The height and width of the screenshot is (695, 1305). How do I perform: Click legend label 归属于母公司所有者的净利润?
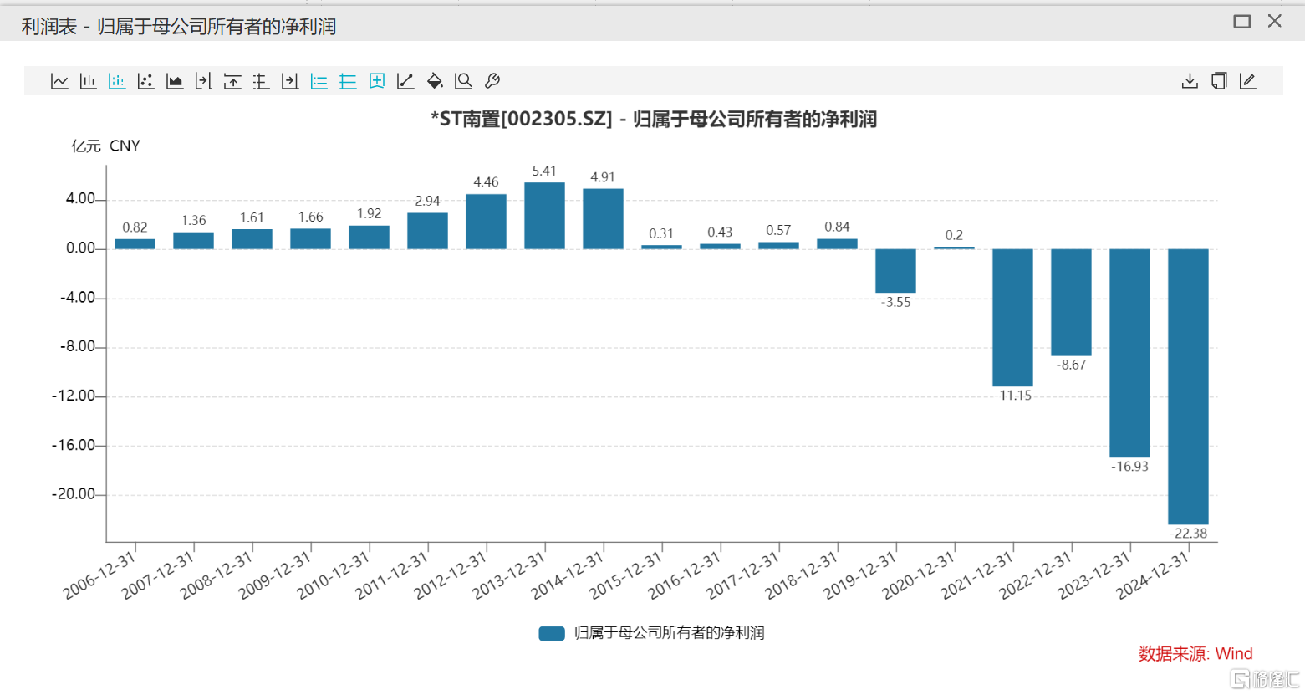[x=669, y=633]
